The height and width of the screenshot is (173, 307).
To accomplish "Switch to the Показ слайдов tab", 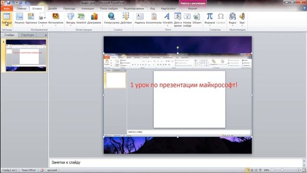I will (x=109, y=9).
